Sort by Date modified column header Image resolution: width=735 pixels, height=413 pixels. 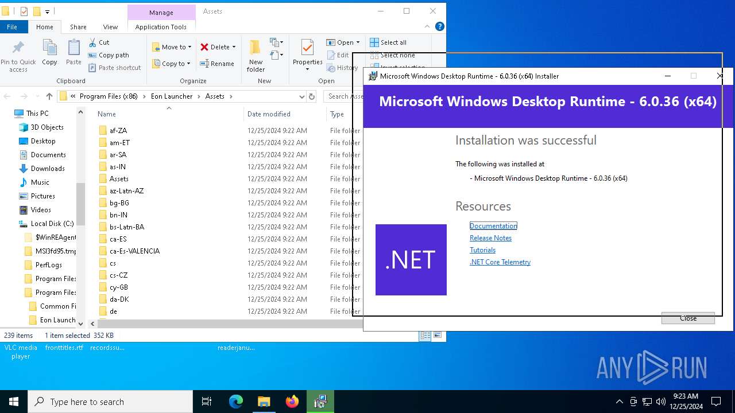point(269,114)
